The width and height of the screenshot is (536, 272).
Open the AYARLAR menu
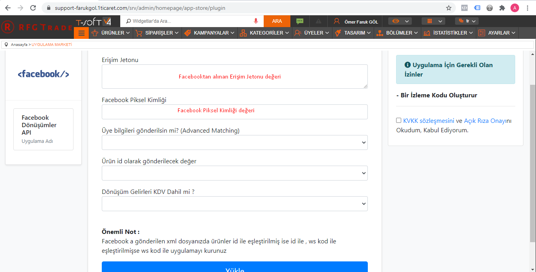(x=497, y=33)
